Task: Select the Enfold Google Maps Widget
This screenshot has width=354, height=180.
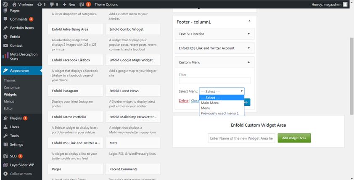Action: pos(133,60)
